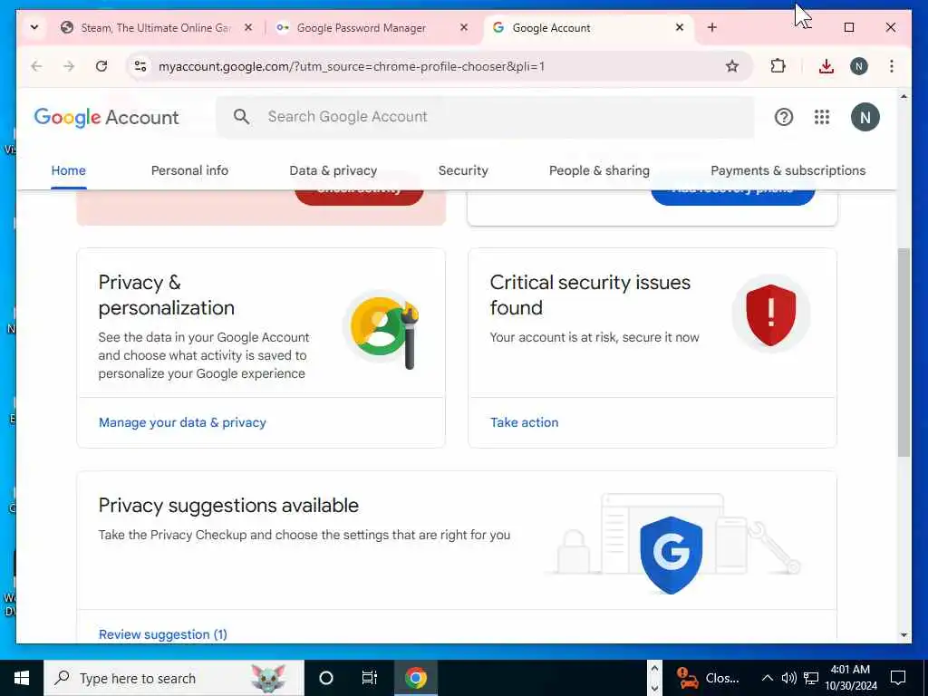928x696 pixels.
Task: Click Review suggestion (1) link
Action: (x=163, y=634)
